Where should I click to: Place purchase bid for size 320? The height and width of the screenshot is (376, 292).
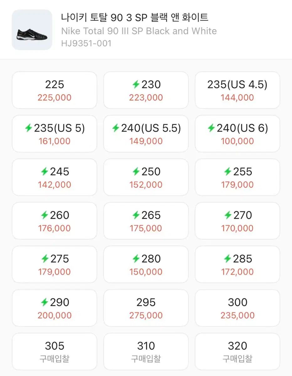pyautogui.click(x=237, y=352)
